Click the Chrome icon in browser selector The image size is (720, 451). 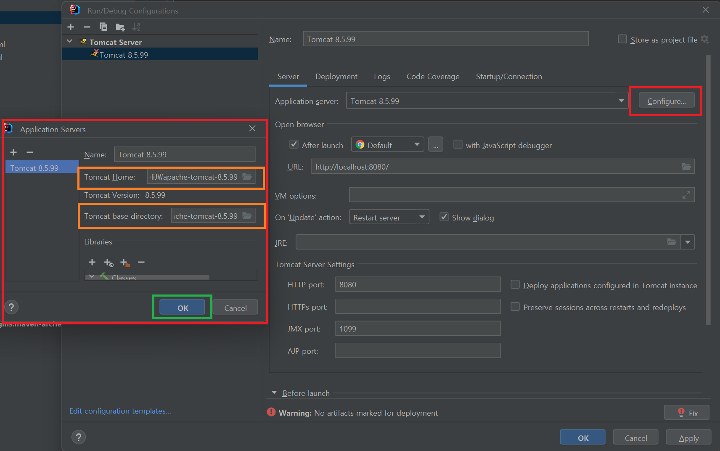pos(360,145)
